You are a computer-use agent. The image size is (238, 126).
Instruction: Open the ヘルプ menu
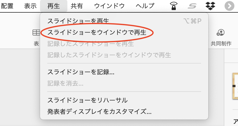(145, 6)
